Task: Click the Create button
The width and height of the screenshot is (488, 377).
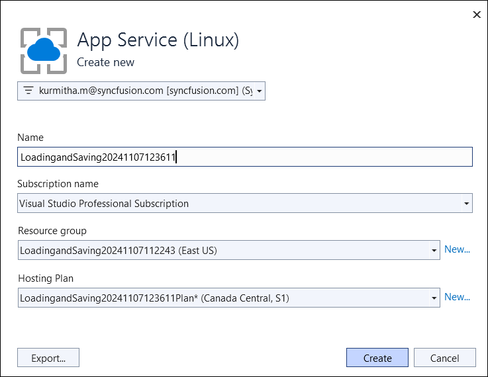Action: 377,358
